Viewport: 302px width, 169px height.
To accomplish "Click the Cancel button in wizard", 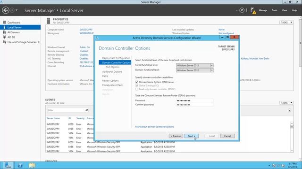I will tap(227, 136).
